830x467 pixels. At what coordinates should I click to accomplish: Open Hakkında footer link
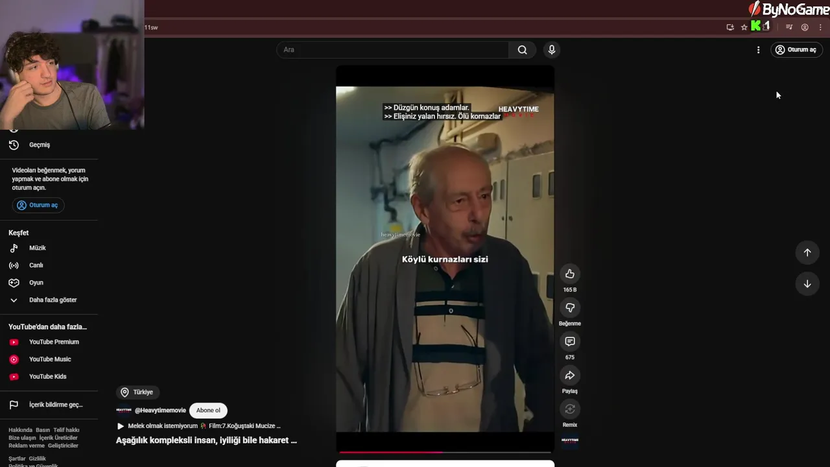click(20, 430)
